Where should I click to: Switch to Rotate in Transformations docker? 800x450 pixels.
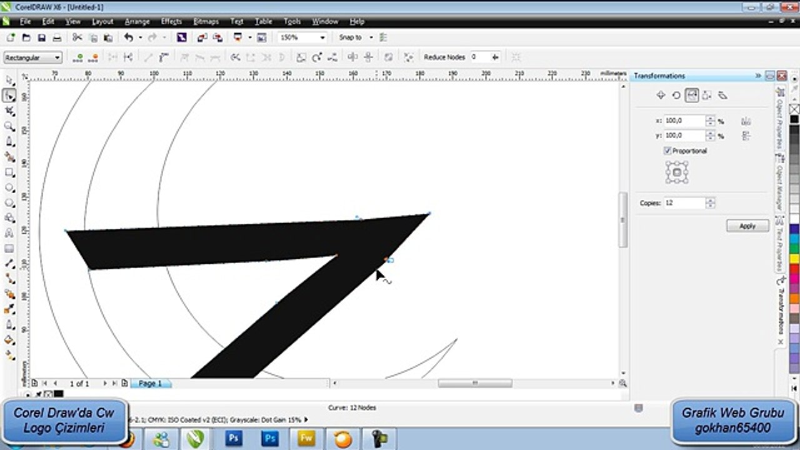[676, 96]
